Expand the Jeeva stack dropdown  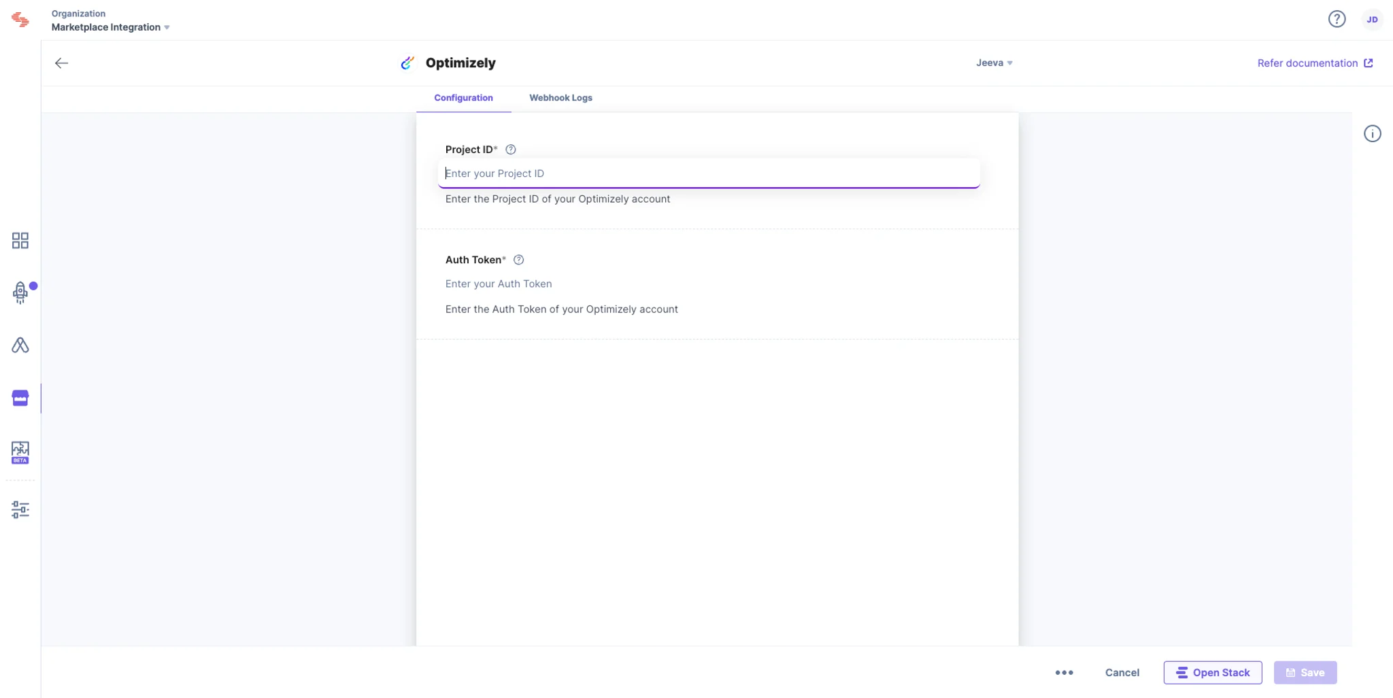(x=994, y=63)
